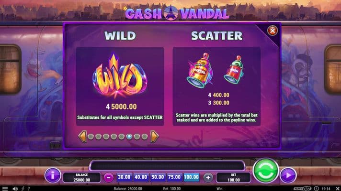Select the 30.00 bet value
Image resolution: width=341 pixels, height=191 pixels.
coord(124,177)
